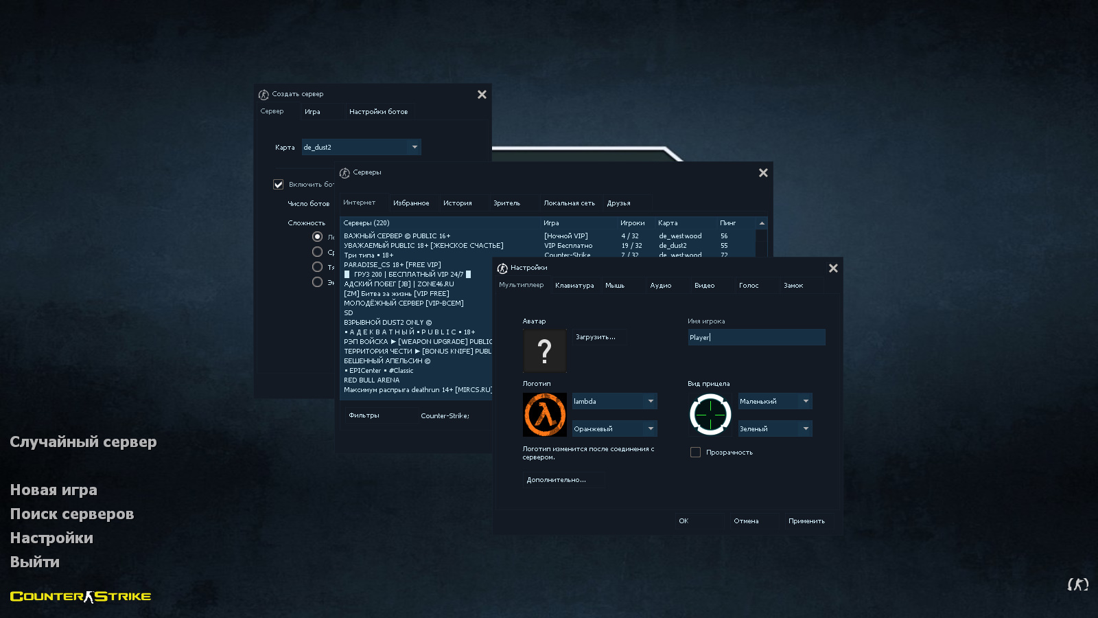Expand the lambda logo type dropdown
Viewport: 1098px width, 618px height.
pyautogui.click(x=650, y=401)
